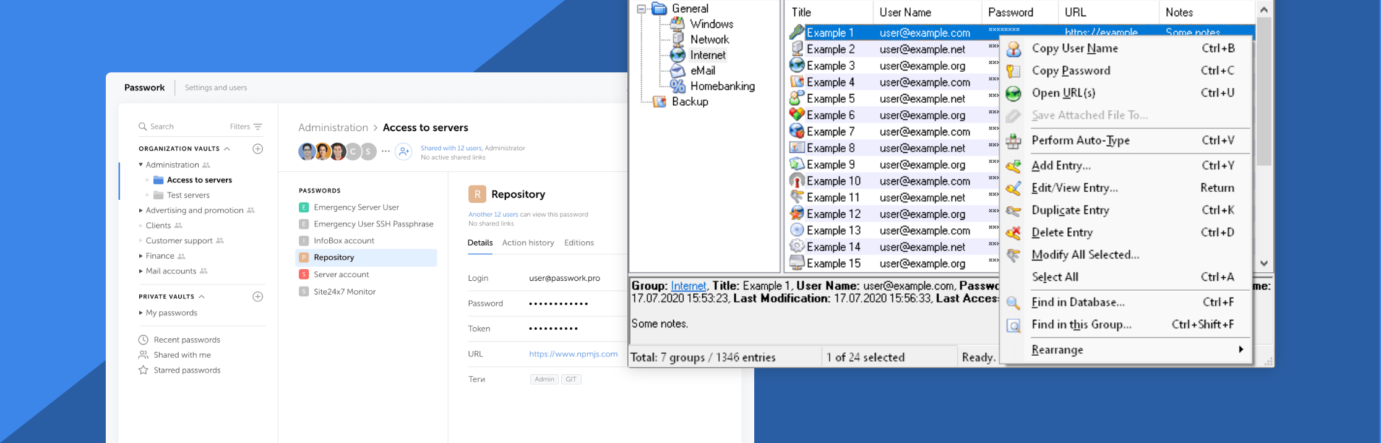Image resolution: width=1381 pixels, height=443 pixels.
Task: Collapse the General group in KeePass tree
Action: point(642,9)
